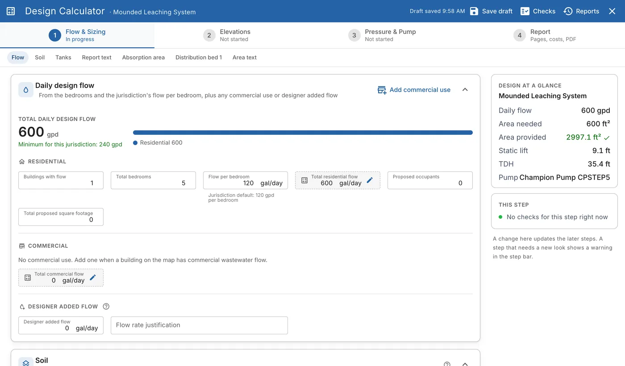Edit Total commercial flow with pencil icon

coord(93,278)
